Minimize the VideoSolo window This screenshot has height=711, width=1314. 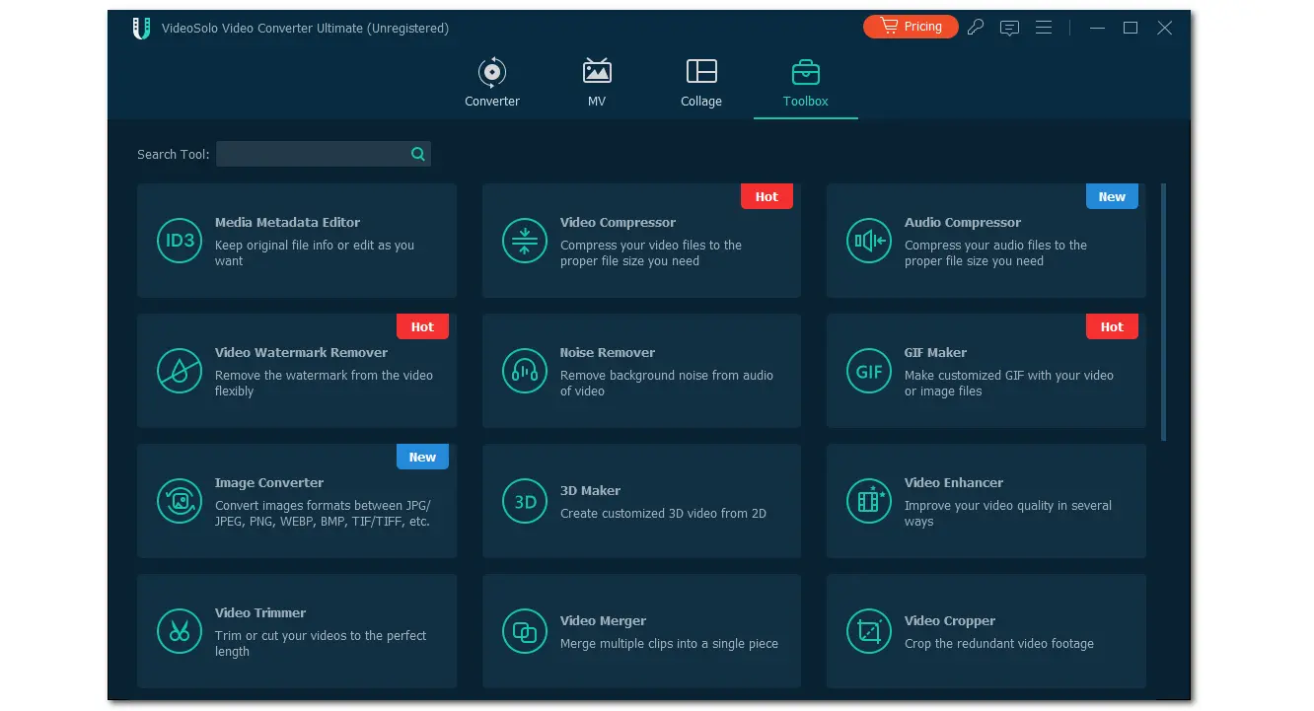click(1097, 28)
